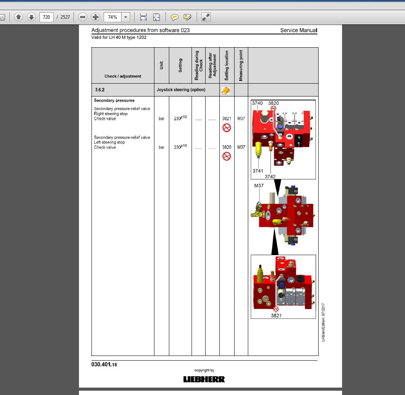Click label 3742 in top diagram
This screenshot has width=405, height=395.
(270, 177)
